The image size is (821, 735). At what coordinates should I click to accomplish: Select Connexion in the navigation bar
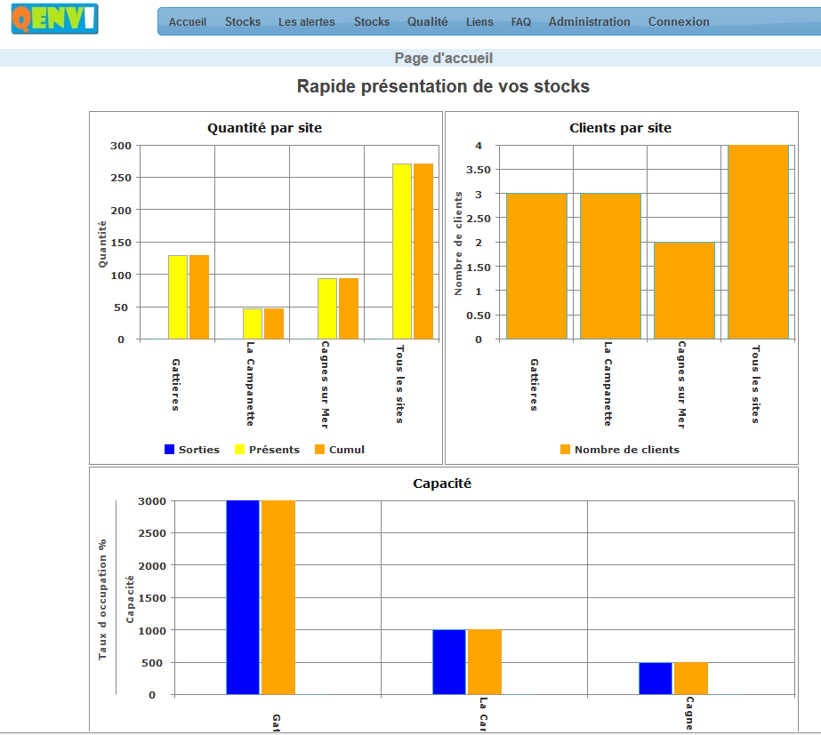coord(679,22)
